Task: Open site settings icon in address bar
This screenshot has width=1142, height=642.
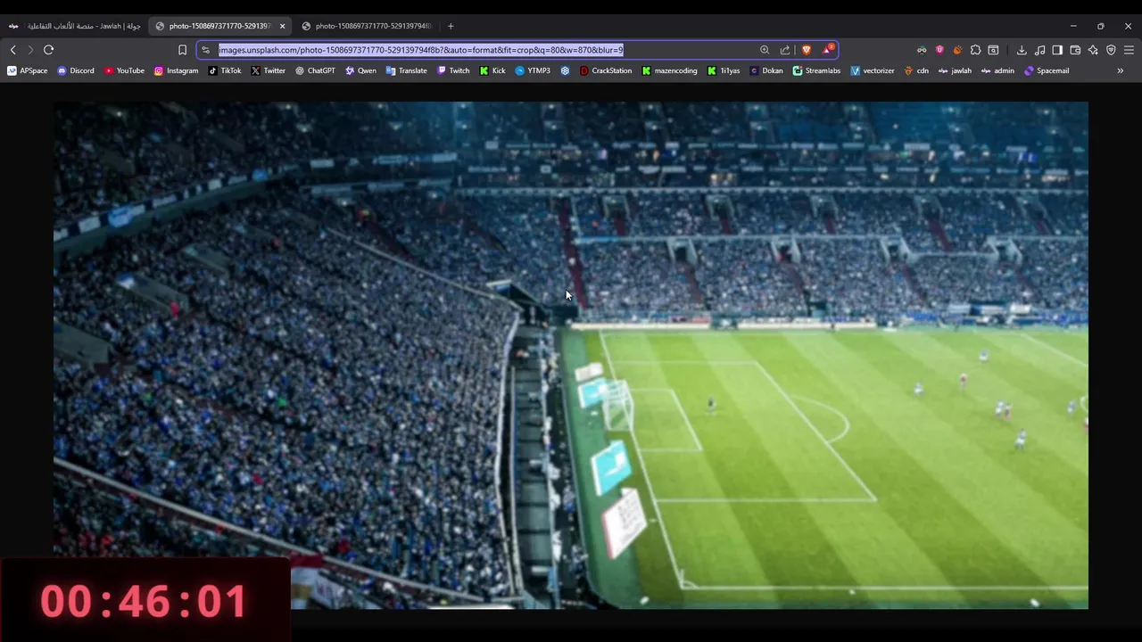Action: click(206, 50)
